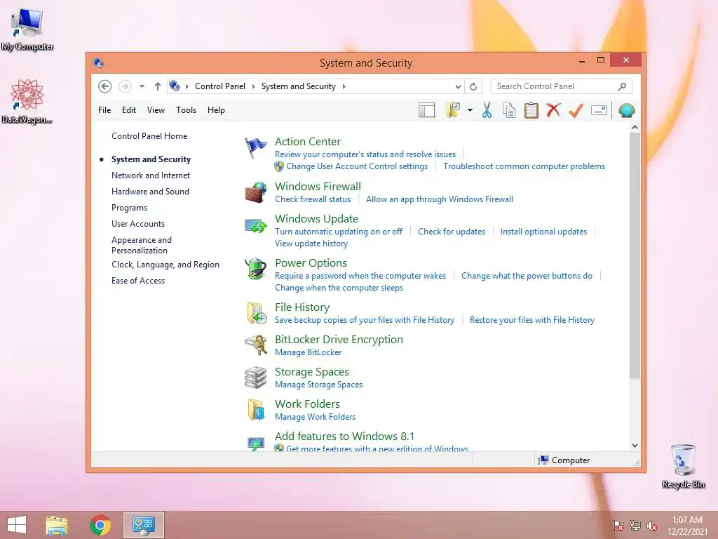
Task: Click Change when the computer sleeps
Action: pyautogui.click(x=339, y=288)
